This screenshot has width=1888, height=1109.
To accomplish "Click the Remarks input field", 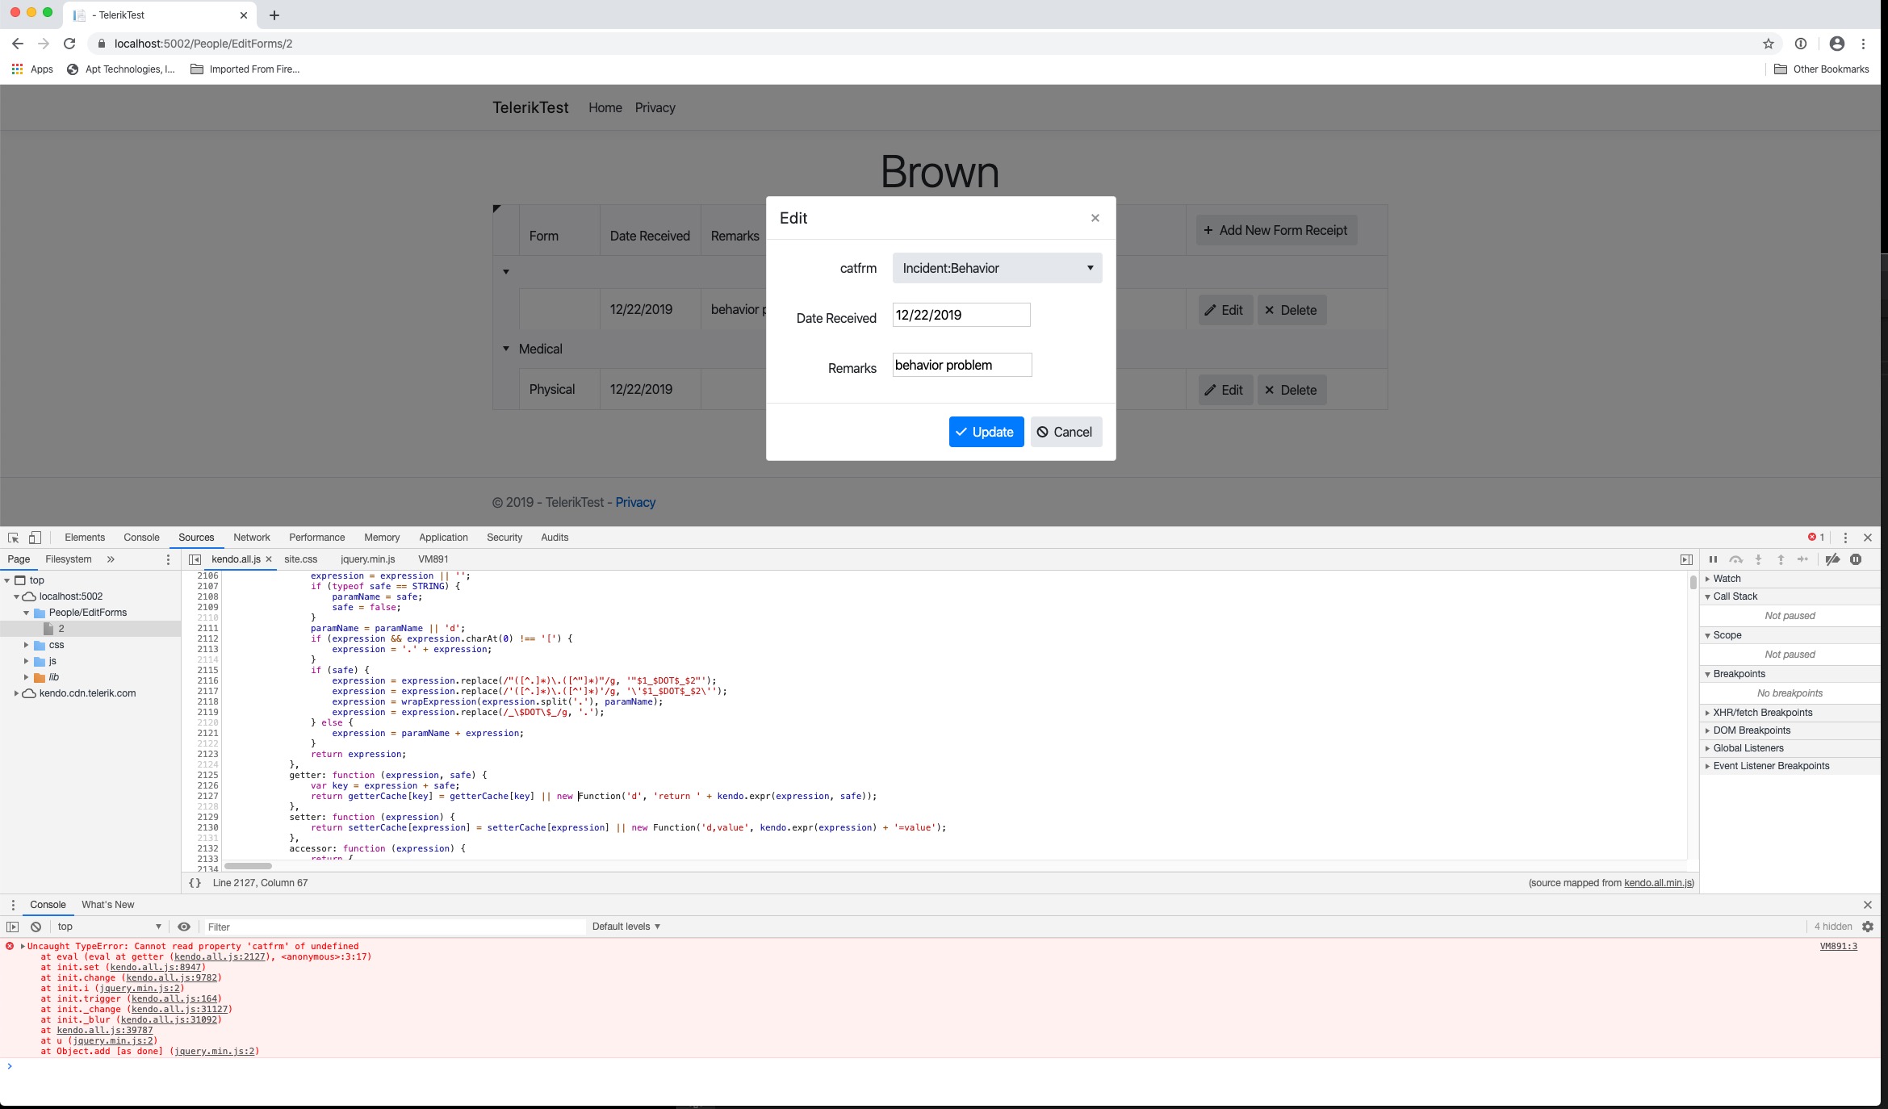I will (961, 365).
